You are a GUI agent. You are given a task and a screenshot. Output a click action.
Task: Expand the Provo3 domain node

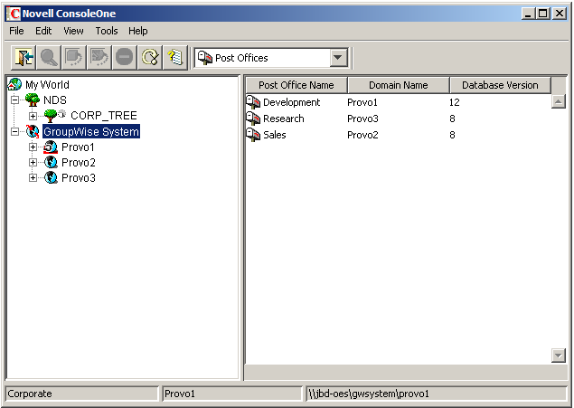[33, 177]
